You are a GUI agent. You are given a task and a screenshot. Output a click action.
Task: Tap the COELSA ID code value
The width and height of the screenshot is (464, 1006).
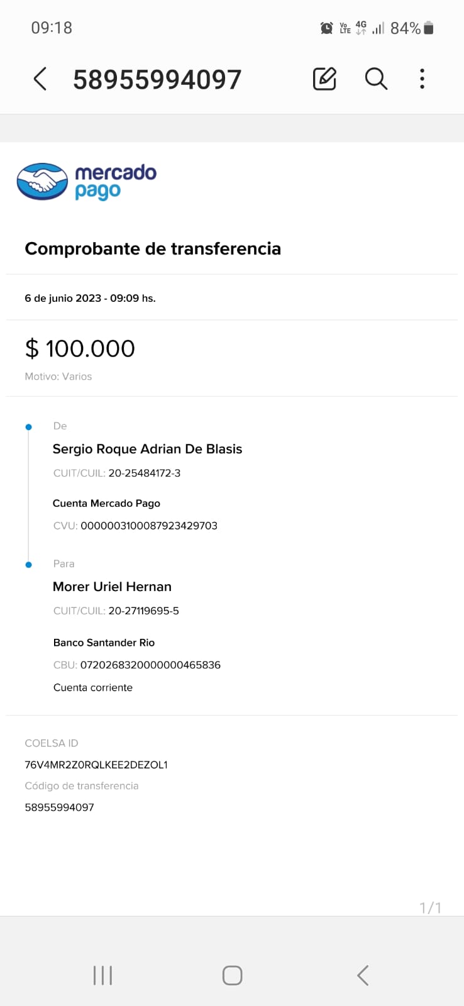click(96, 765)
